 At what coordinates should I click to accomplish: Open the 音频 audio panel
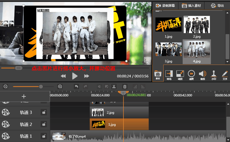click(203, 75)
